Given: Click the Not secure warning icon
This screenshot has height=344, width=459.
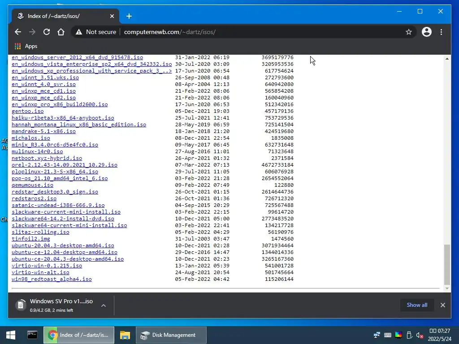Looking at the screenshot, I should point(79,32).
